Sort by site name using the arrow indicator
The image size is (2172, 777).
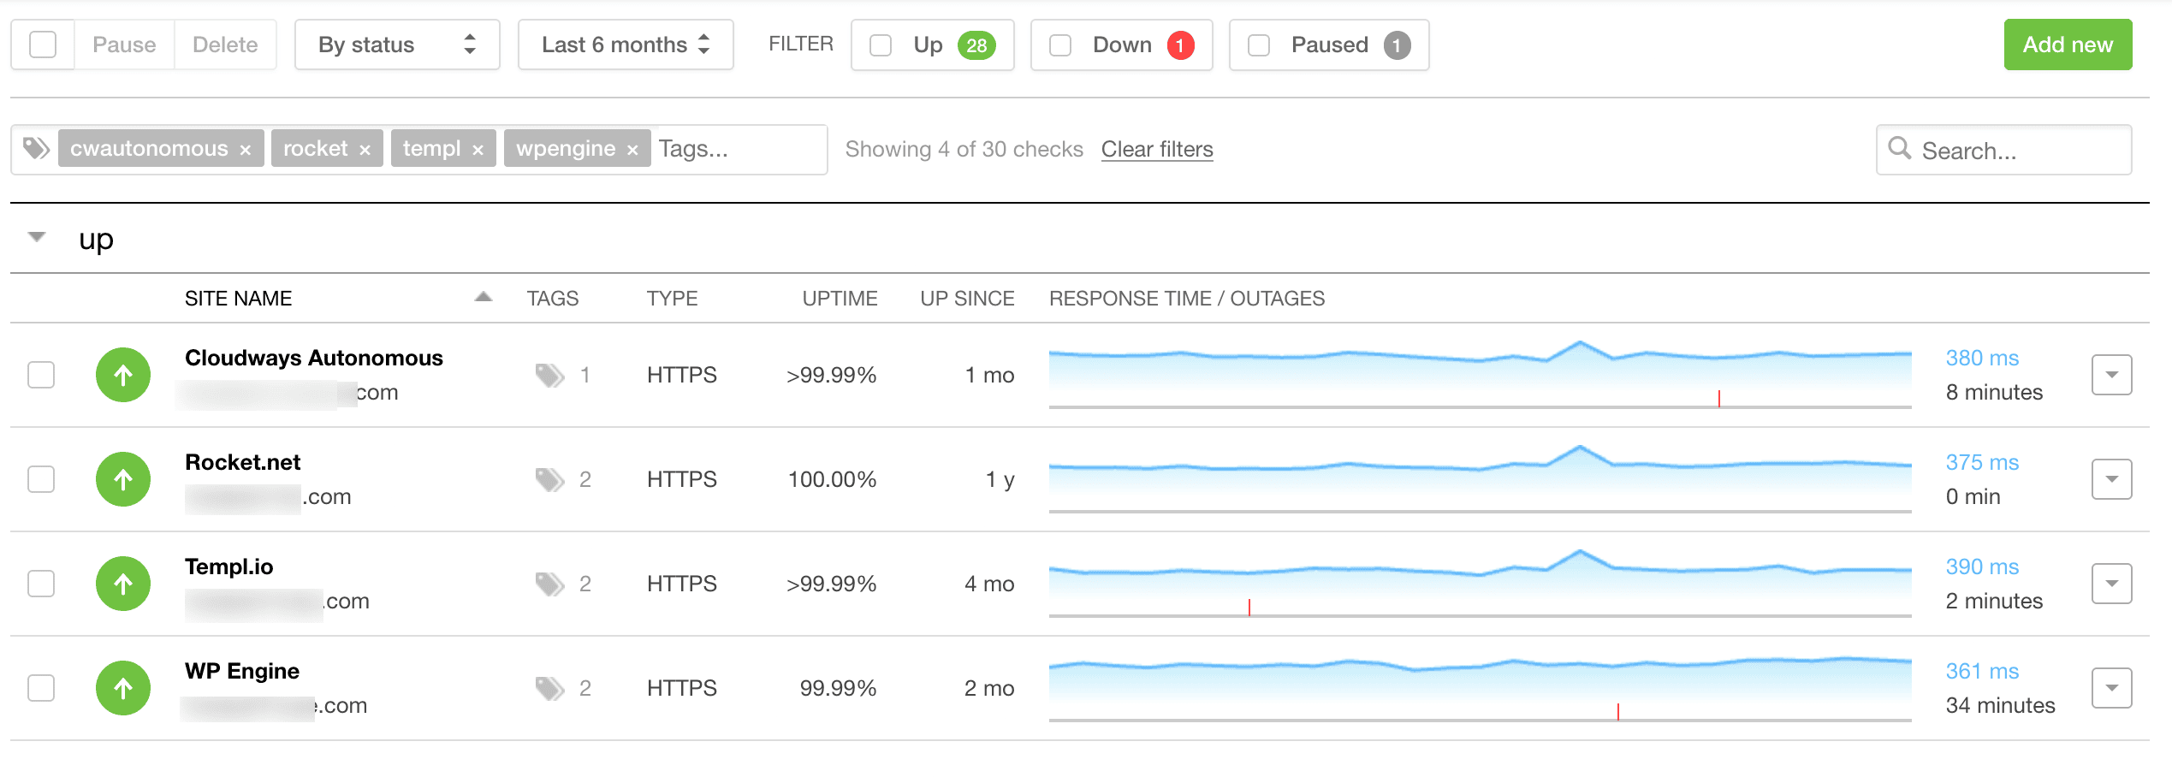coord(484,297)
